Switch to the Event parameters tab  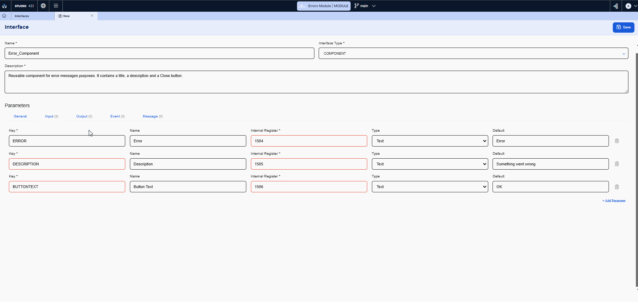click(x=117, y=116)
